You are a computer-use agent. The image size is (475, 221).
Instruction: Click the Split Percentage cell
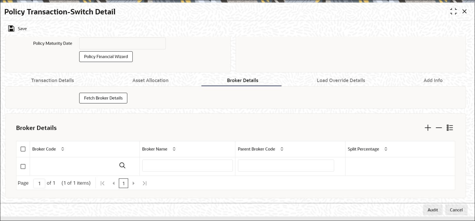tap(400, 167)
